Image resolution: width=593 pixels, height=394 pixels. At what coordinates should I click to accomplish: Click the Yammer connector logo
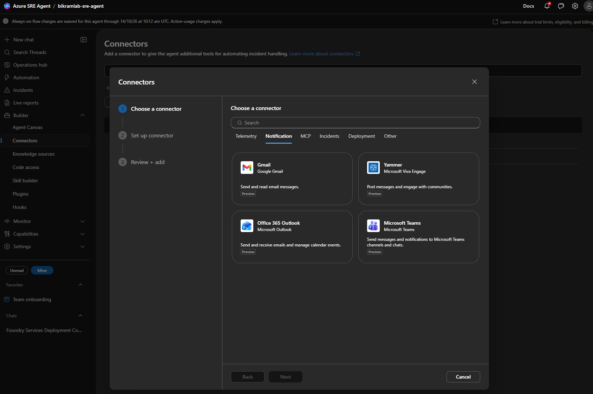point(373,168)
